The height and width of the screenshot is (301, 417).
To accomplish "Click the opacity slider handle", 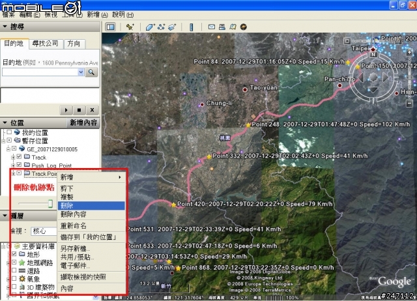I will click(50, 204).
